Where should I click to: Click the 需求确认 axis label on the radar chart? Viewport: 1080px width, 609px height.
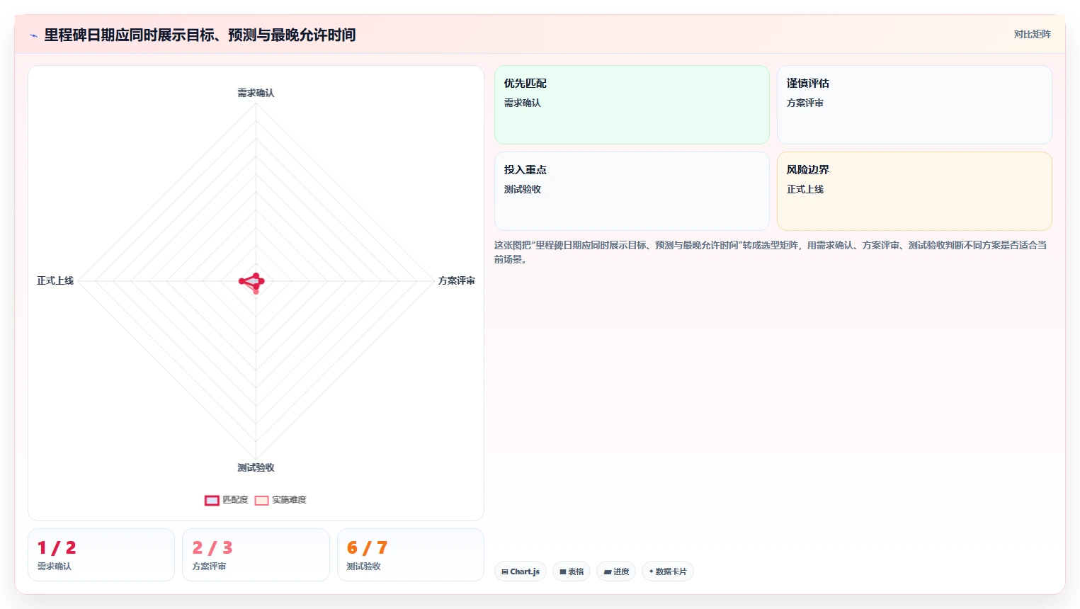pos(256,93)
